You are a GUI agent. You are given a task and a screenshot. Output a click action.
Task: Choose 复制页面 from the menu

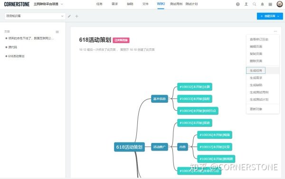pos(263,54)
